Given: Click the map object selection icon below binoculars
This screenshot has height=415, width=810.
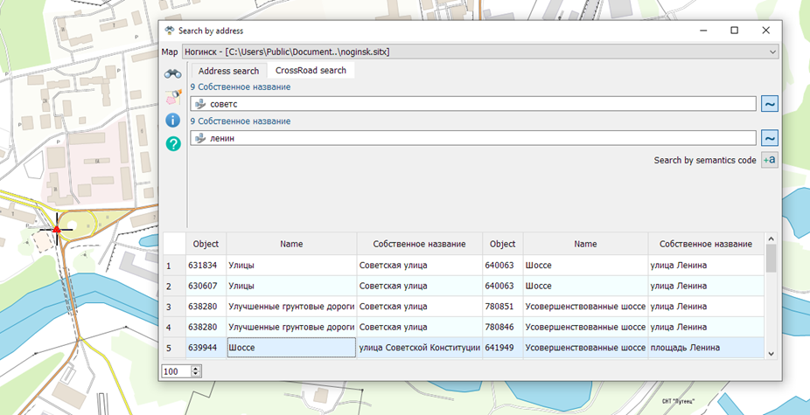Looking at the screenshot, I should 172,97.
